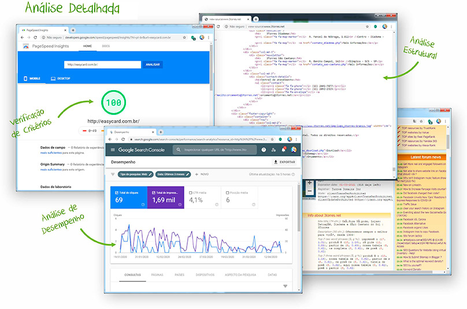Enable the Posição média checkbox
The image size is (467, 309).
point(228,192)
